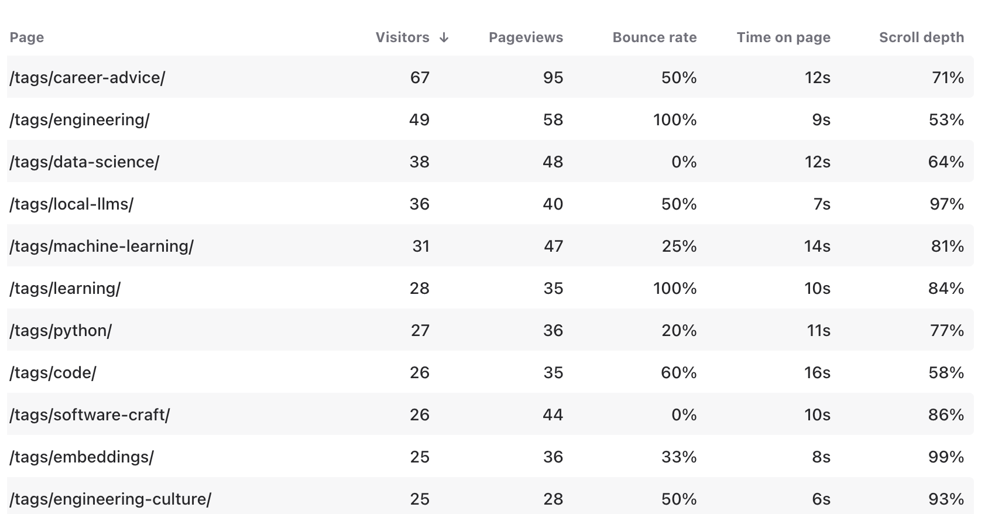
Task: Open the /tags/career-advice/ page link
Action: [x=87, y=77]
